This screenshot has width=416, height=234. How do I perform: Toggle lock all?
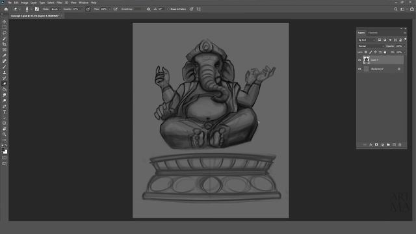click(385, 52)
